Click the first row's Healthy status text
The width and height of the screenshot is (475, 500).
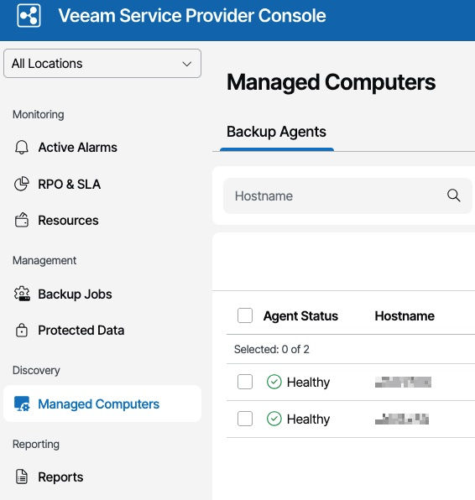308,382
